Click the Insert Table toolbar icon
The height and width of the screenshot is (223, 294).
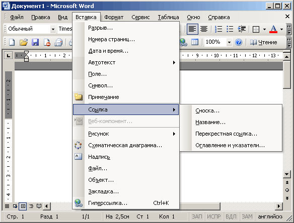[x=195, y=42]
